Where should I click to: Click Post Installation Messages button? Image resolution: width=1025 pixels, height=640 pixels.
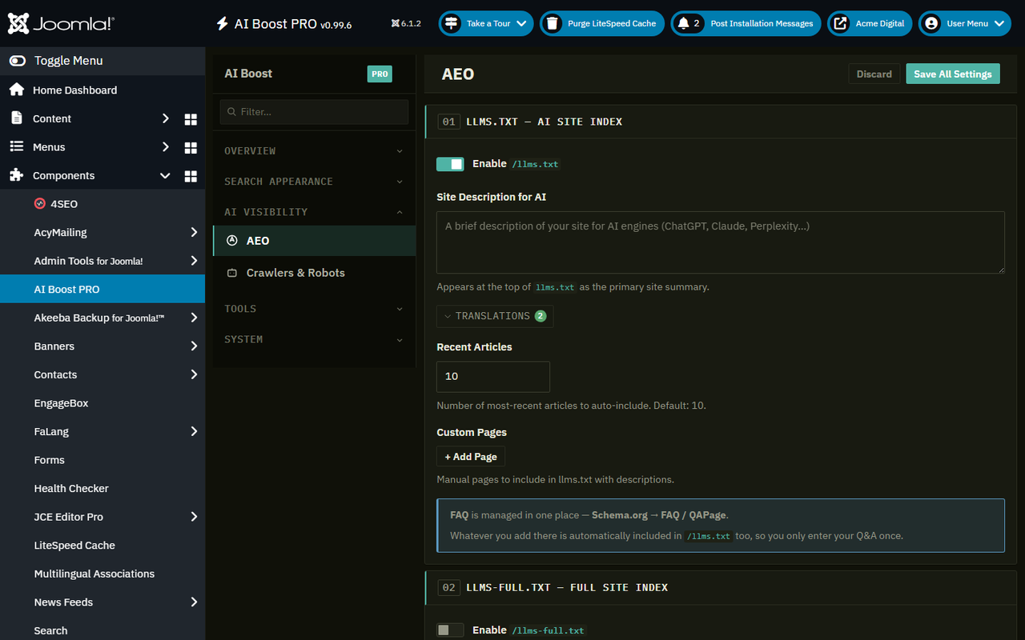746,23
